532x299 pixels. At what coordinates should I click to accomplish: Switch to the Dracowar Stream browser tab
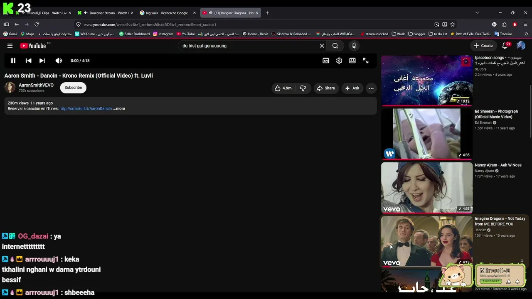point(106,13)
